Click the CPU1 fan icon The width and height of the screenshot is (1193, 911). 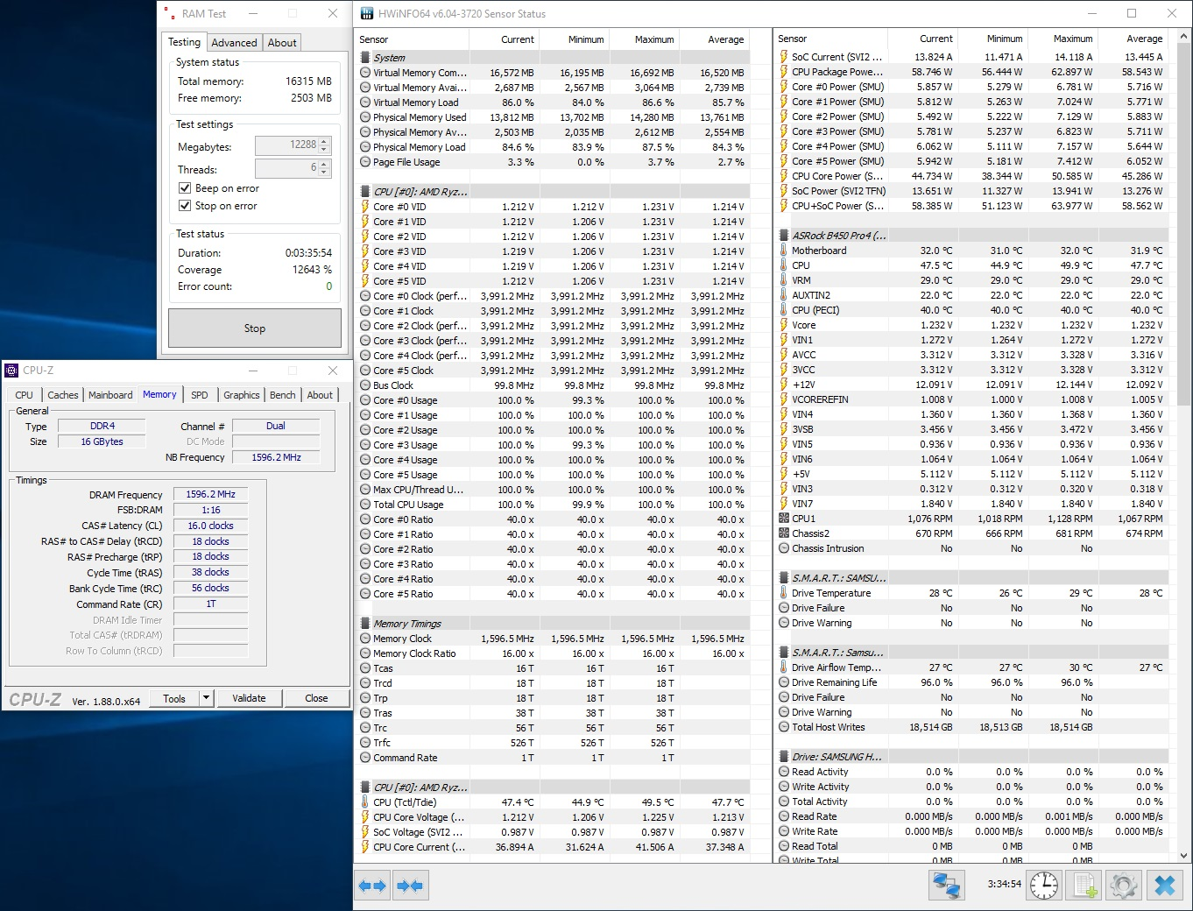point(784,519)
